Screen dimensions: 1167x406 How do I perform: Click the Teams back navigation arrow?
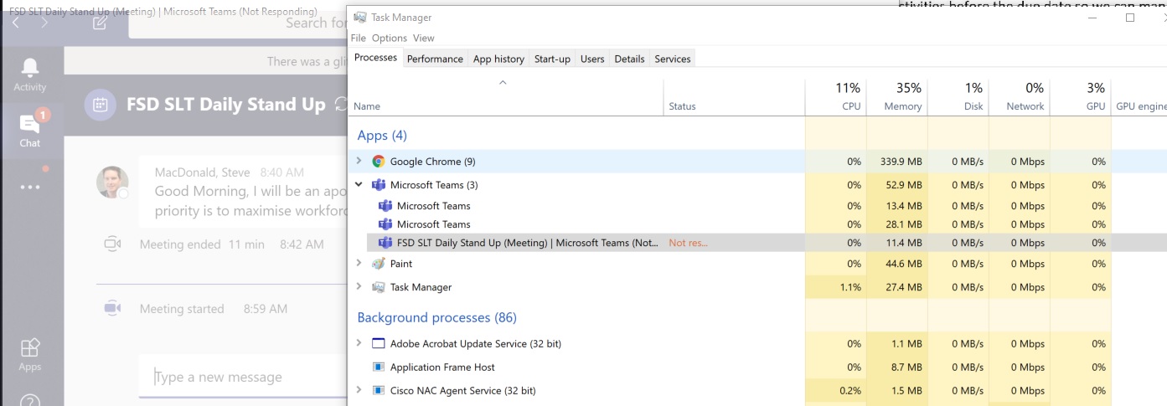(16, 23)
